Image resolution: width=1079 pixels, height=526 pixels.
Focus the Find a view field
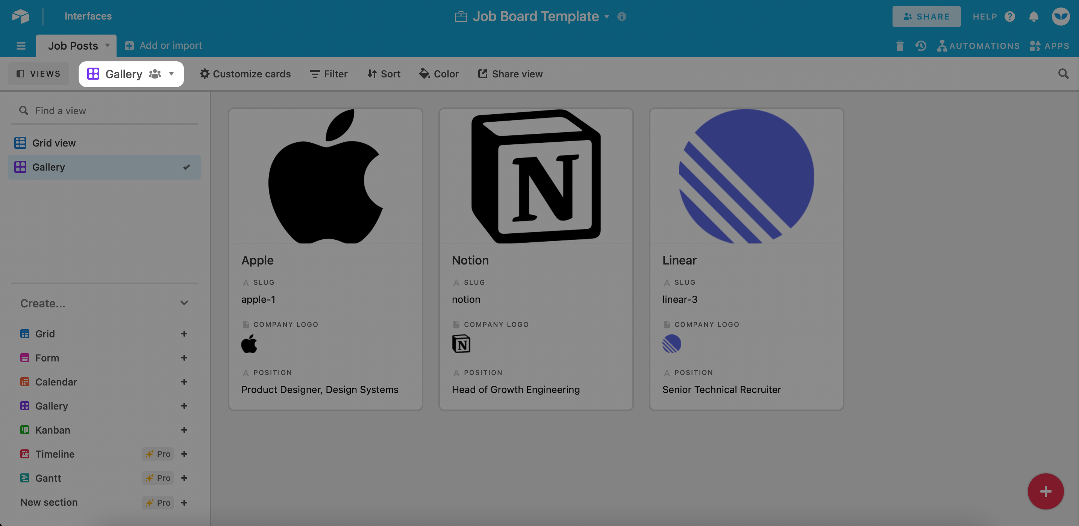(x=104, y=110)
